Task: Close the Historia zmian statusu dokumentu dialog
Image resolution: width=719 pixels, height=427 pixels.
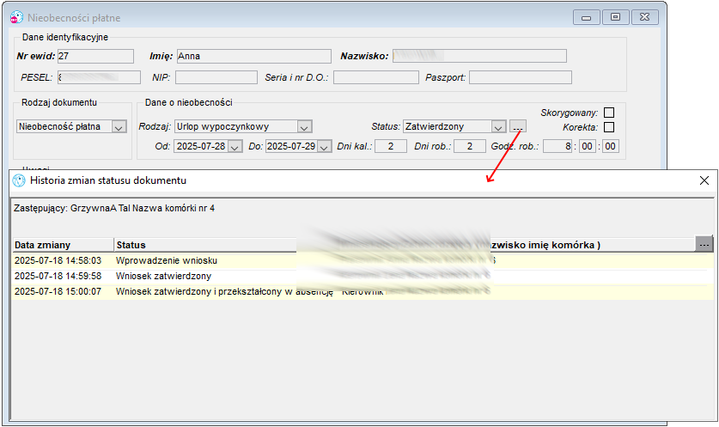Action: [x=704, y=180]
